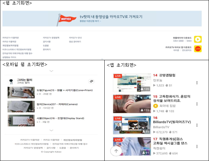This screenshot has width=209, height=161.
Task: Choose 안드로이드 live app download
Action: coord(187,50)
